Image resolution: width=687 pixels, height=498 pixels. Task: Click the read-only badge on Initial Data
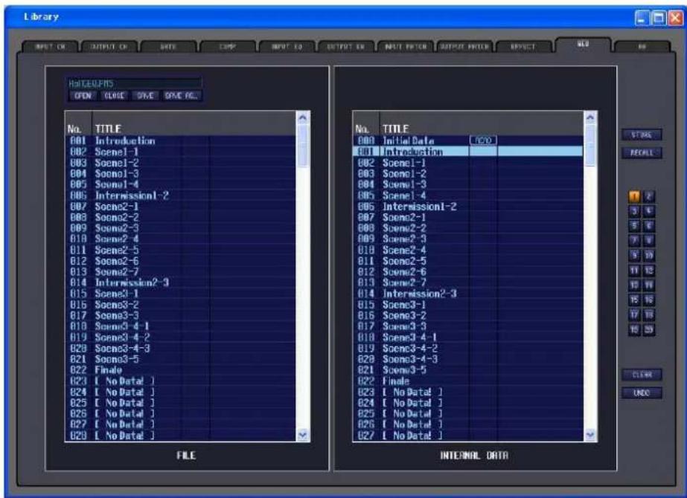coord(483,140)
